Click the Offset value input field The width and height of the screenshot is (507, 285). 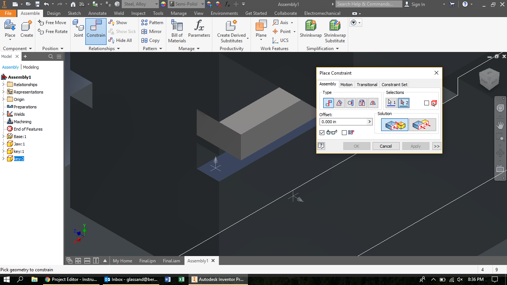[343, 122]
